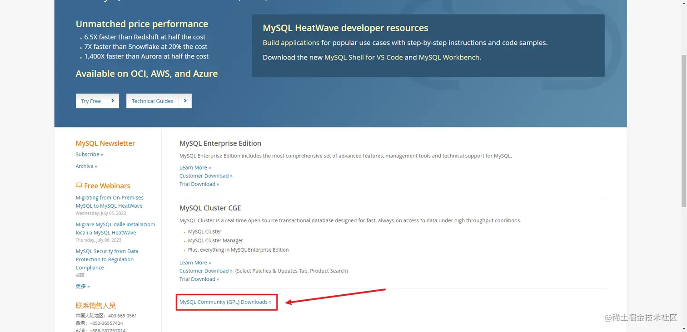Viewport: 687px width, 332px height.
Task: Open MySQL Security from Data Protection webinar
Action: pyautogui.click(x=107, y=259)
